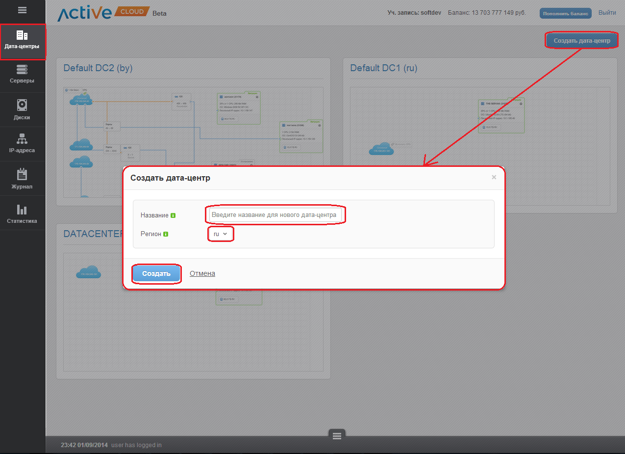Click the Пополнить баланс button
This screenshot has width=625, height=454.
(x=565, y=13)
